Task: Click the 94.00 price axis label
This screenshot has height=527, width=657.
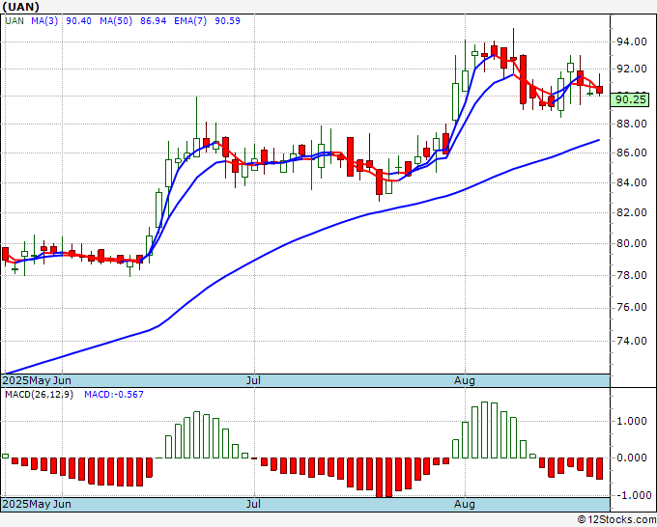Action: [x=632, y=42]
